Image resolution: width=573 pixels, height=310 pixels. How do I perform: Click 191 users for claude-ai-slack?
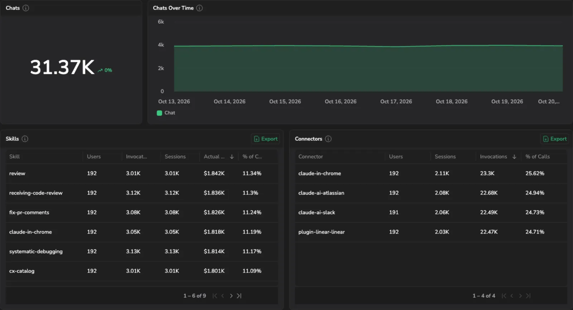point(394,212)
